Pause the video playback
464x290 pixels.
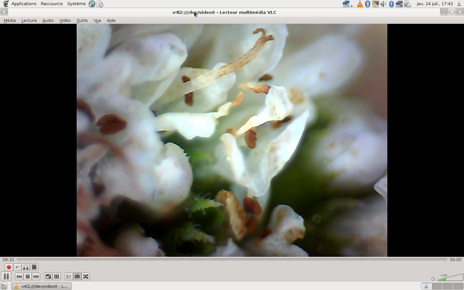click(x=7, y=277)
